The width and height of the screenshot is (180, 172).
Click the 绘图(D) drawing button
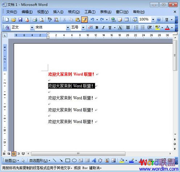[x=12, y=161]
